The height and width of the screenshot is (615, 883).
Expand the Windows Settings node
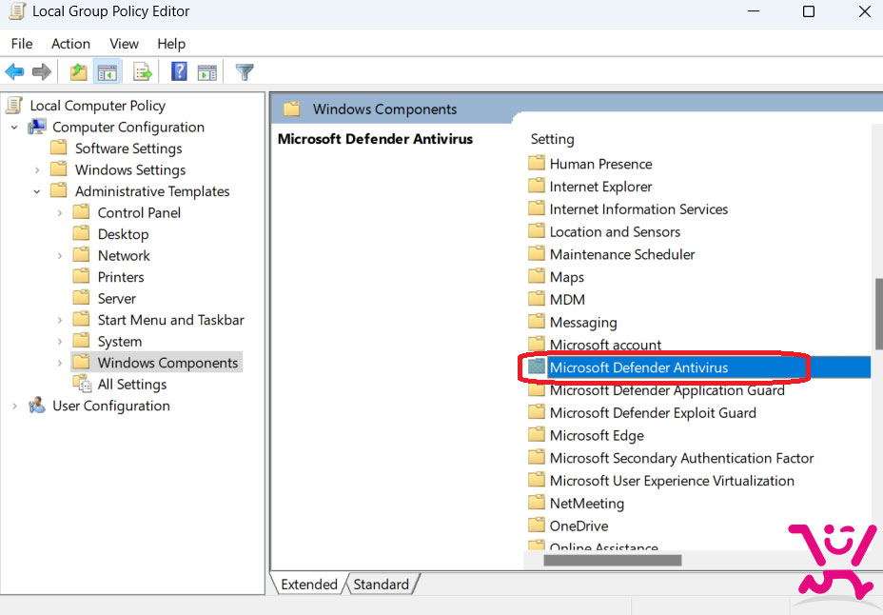pos(37,170)
